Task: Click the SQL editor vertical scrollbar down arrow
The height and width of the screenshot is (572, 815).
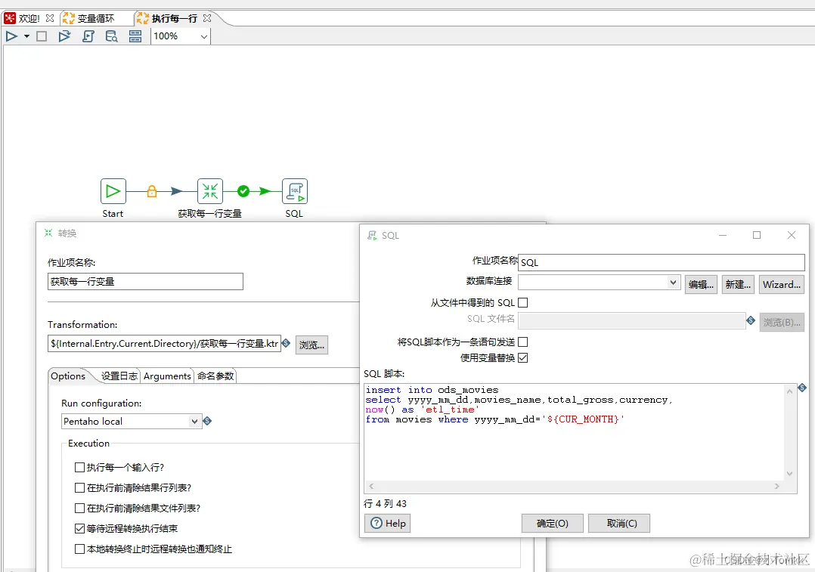Action: pyautogui.click(x=789, y=474)
